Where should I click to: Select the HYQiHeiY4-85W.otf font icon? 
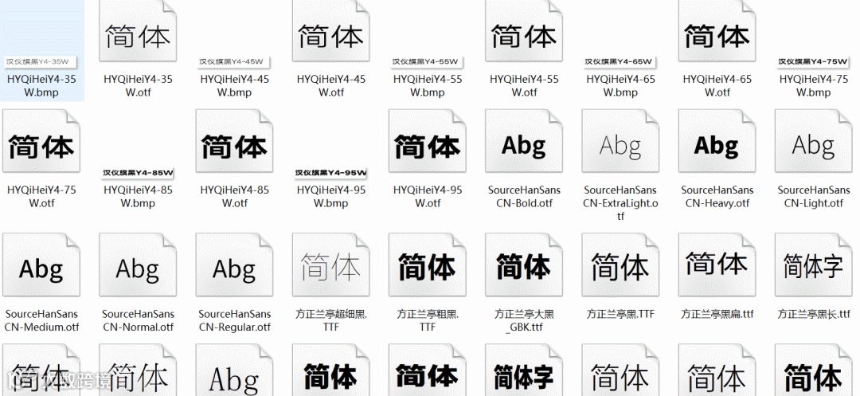[x=235, y=140]
